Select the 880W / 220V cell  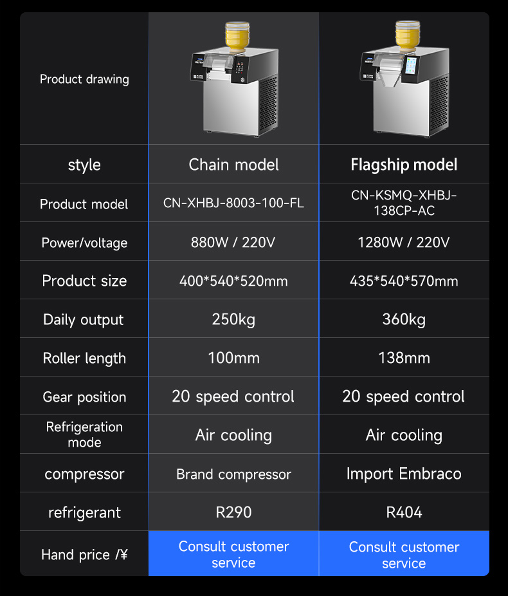(233, 242)
